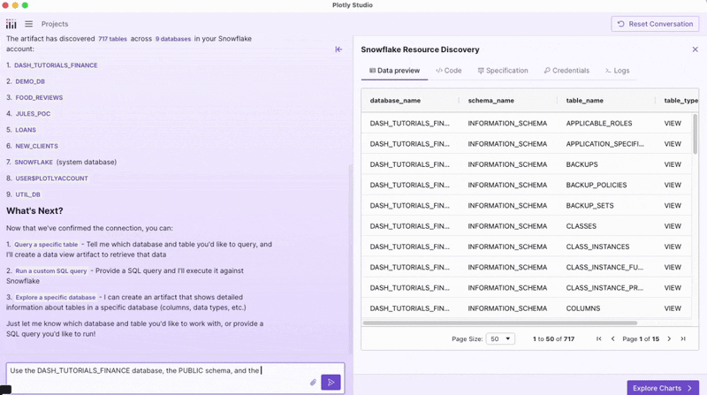Click the table_type column header
The image size is (707, 395).
[680, 101]
